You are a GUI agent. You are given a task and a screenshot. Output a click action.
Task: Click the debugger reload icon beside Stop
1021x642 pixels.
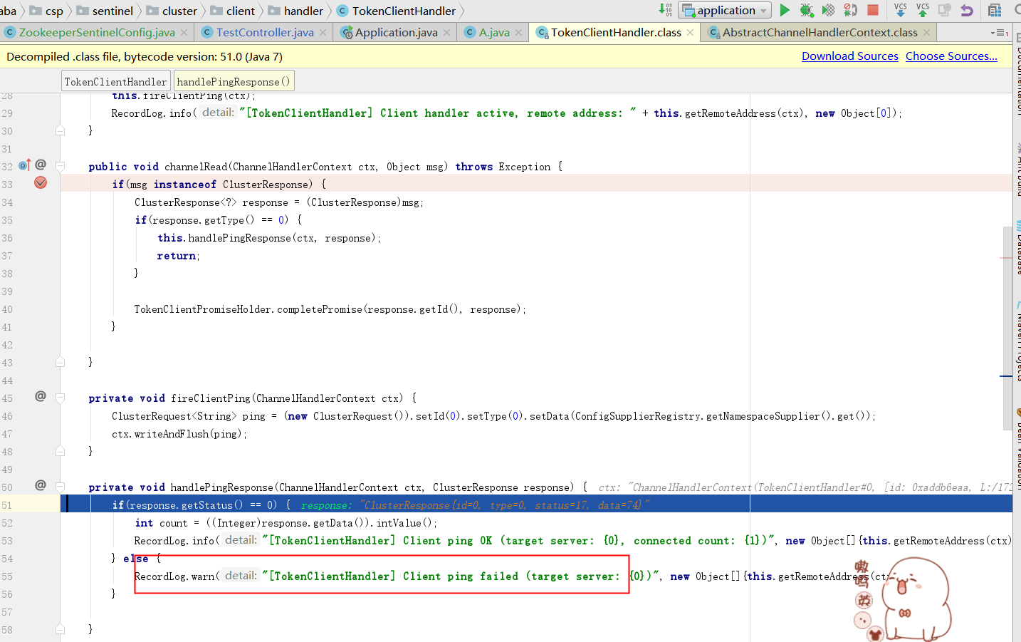point(851,10)
